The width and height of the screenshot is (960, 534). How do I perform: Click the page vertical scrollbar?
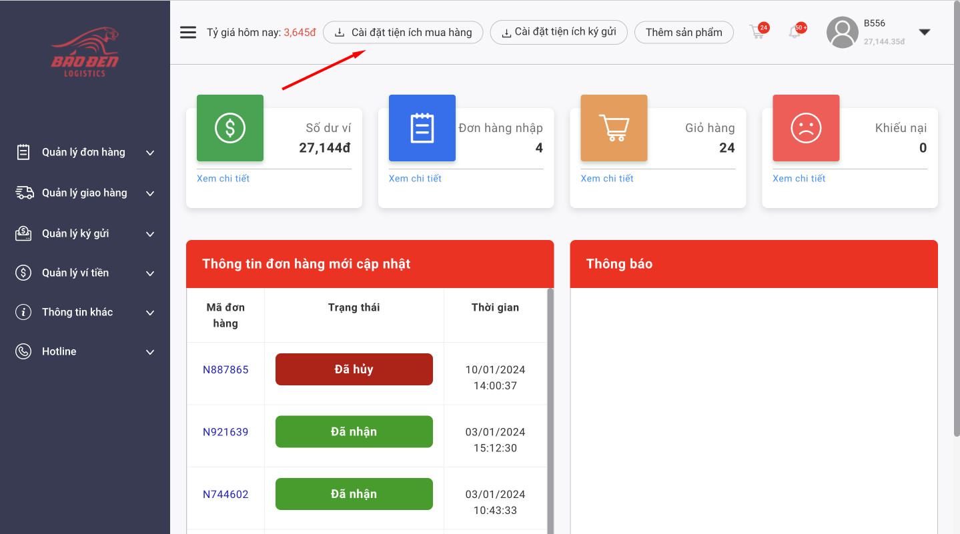(x=956, y=220)
